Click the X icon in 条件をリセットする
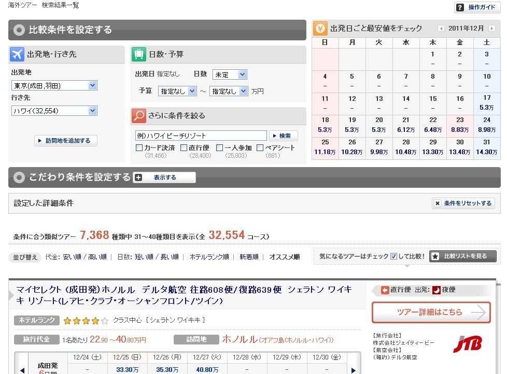 (437, 203)
